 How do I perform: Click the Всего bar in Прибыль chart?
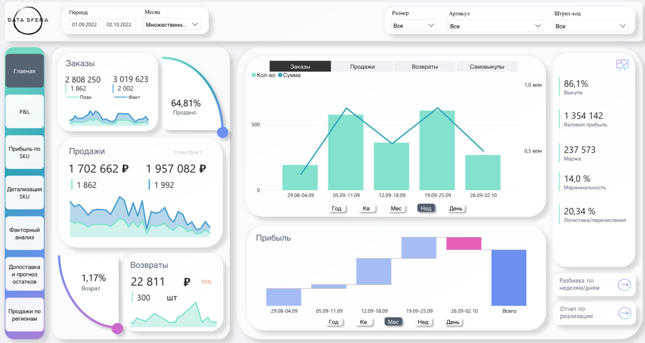[509, 277]
